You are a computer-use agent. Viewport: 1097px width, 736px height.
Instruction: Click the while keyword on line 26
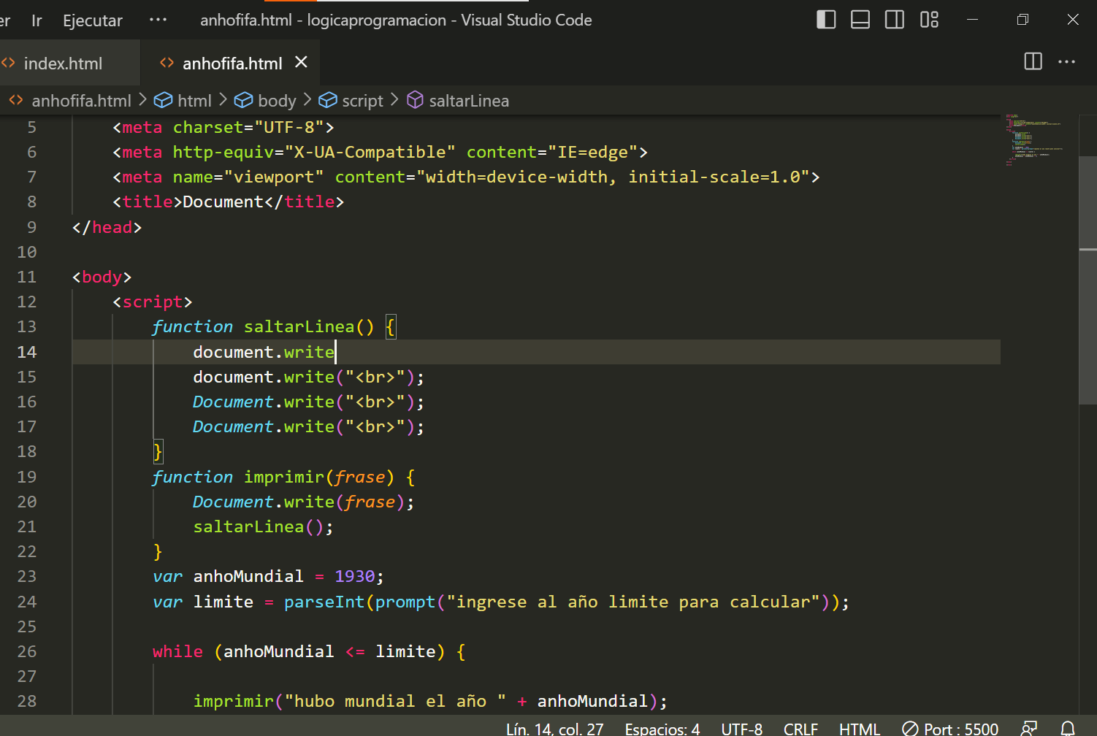(177, 651)
